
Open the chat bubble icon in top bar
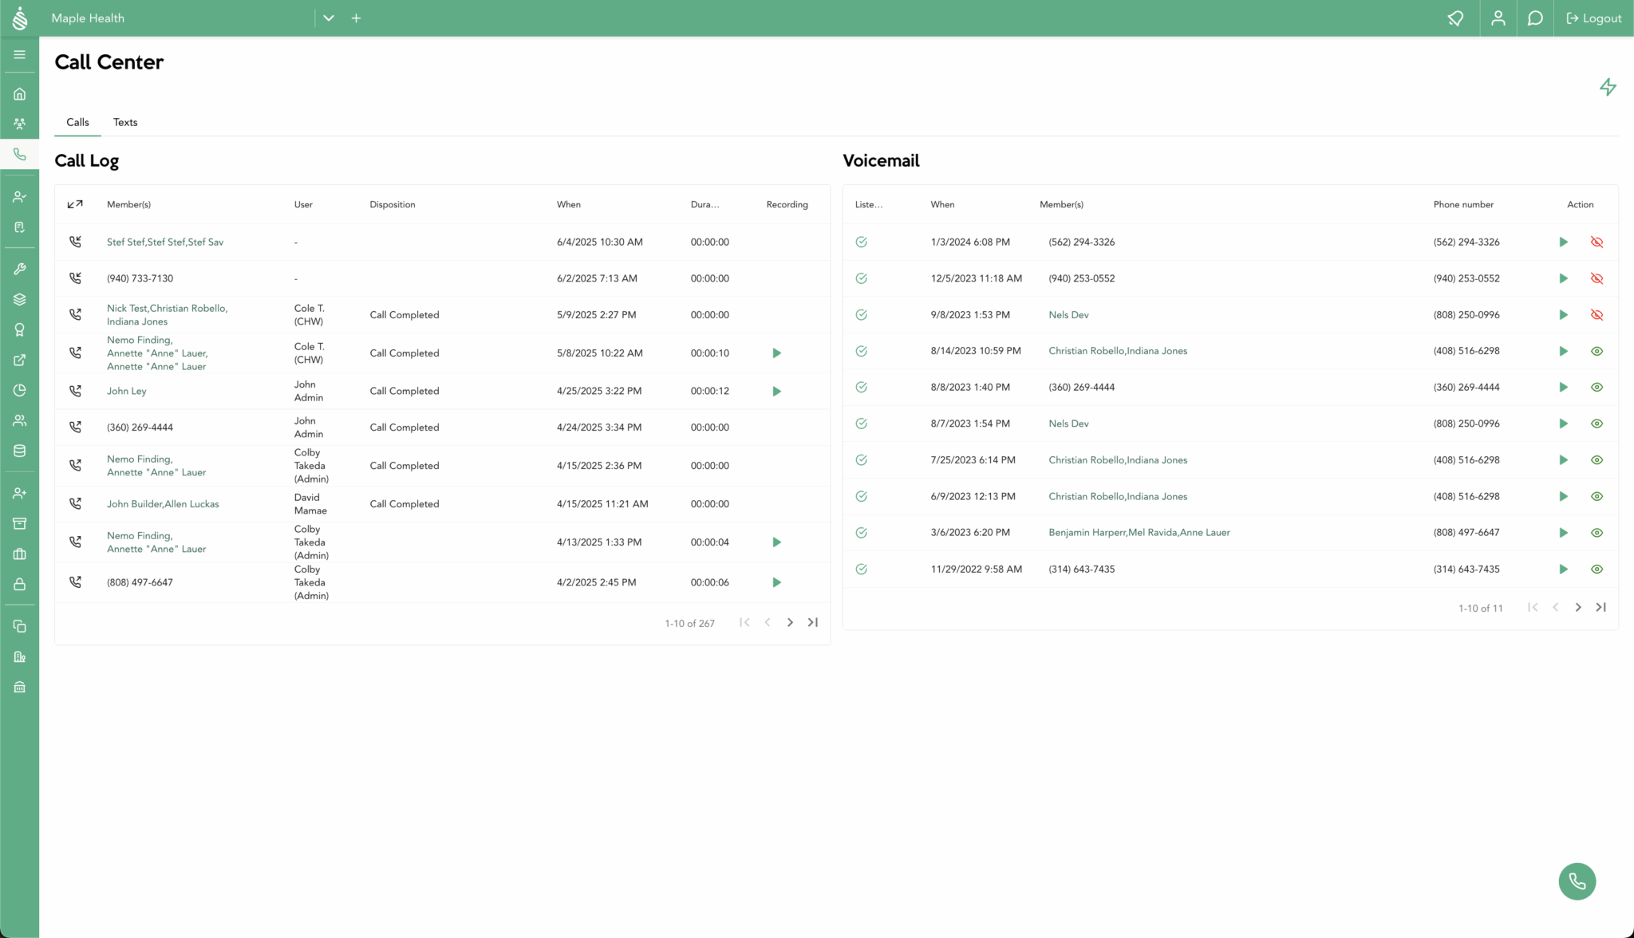coord(1534,18)
